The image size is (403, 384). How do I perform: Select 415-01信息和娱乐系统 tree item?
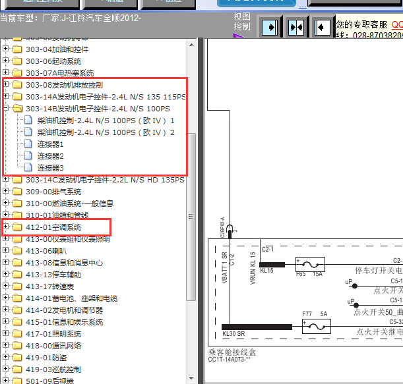64,322
